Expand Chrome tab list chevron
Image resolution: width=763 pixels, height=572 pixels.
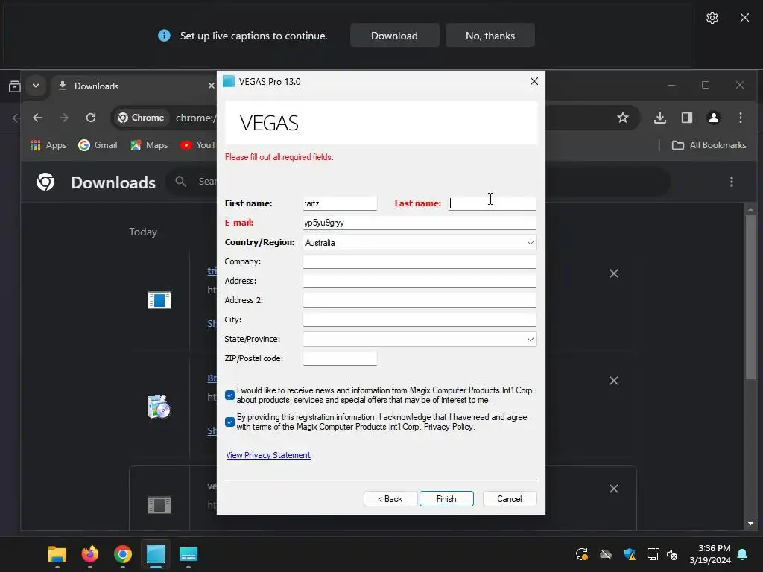coord(36,86)
